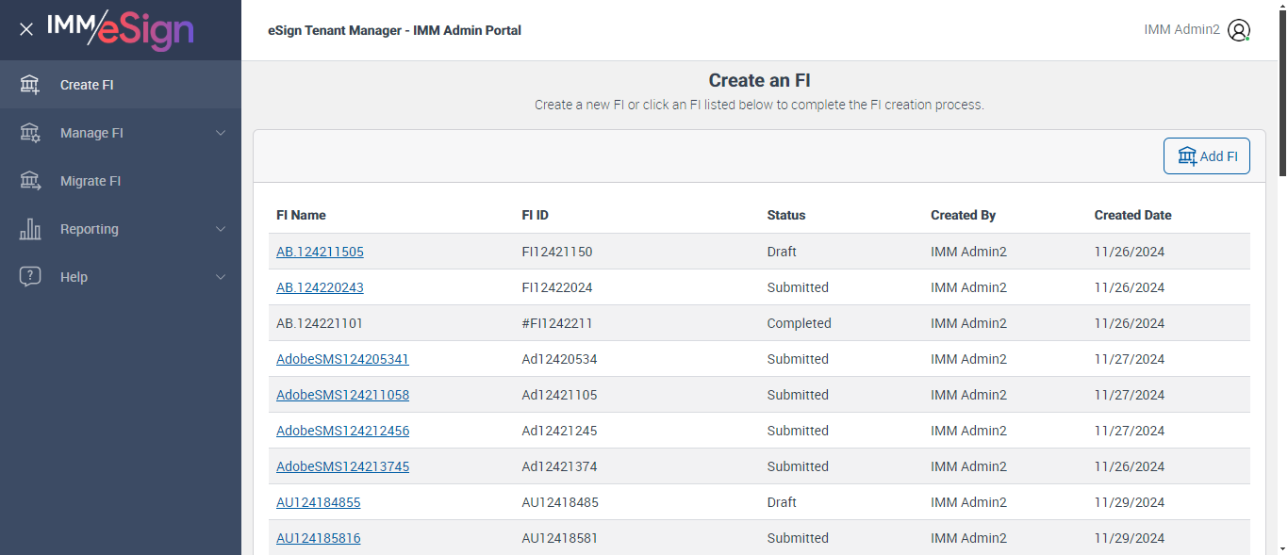Click the FI ID column header
The height and width of the screenshot is (555, 1288).
[x=535, y=215]
